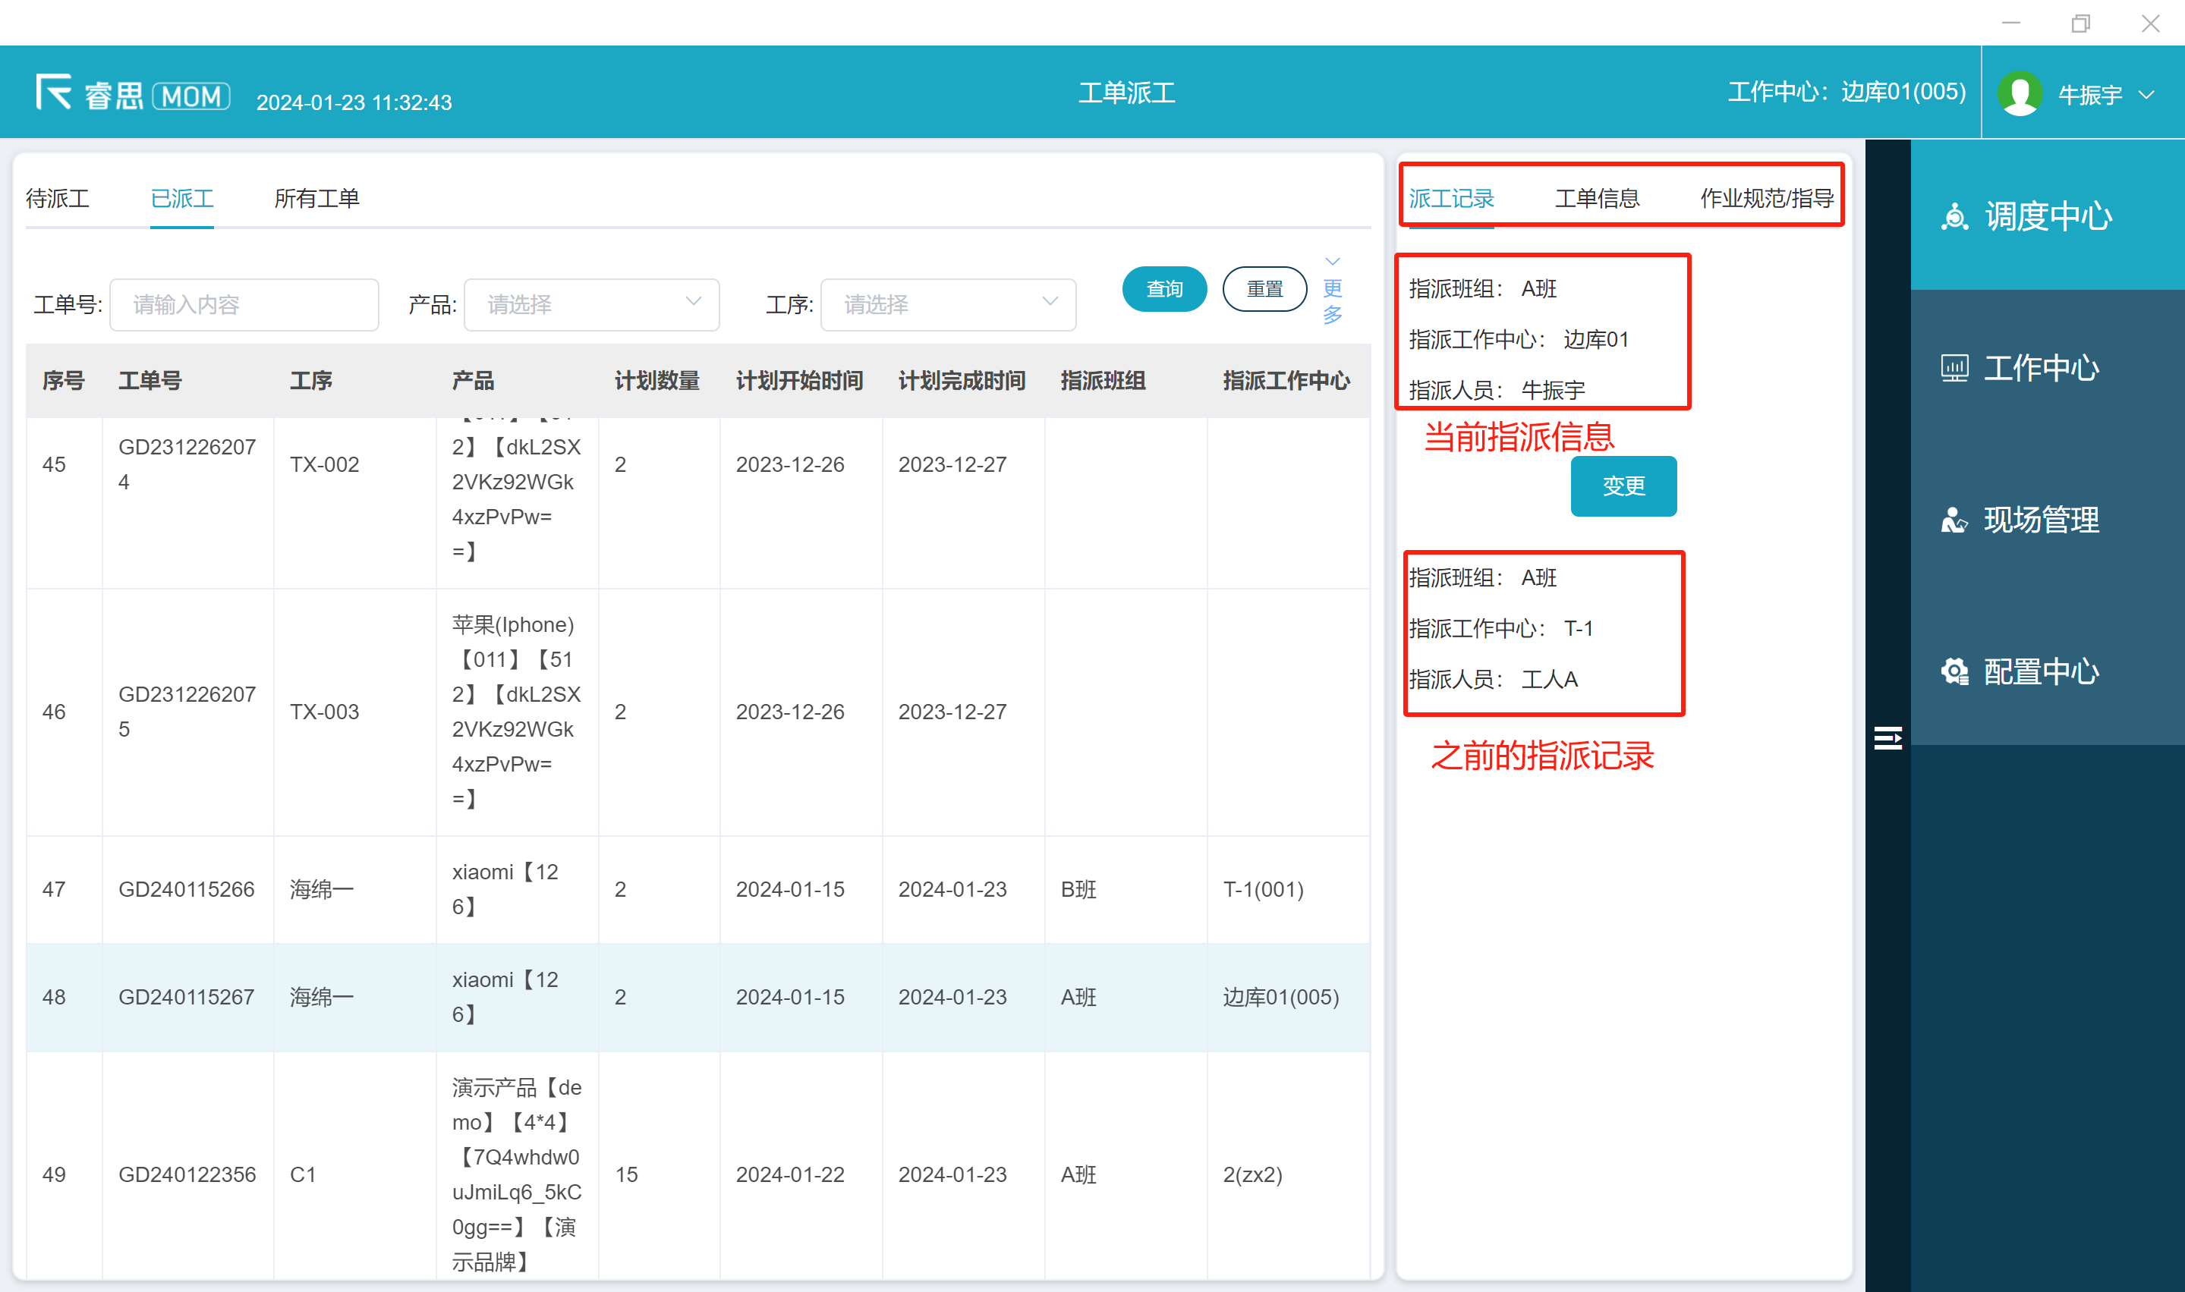Open the 产品 select dropdown
This screenshot has height=1292, width=2185.
[x=591, y=305]
